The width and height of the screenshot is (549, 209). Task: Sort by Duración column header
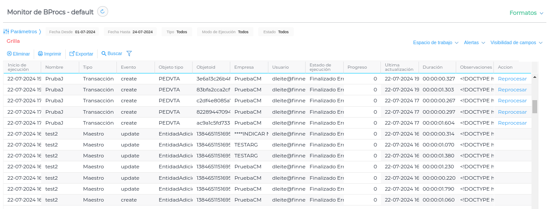coord(432,67)
